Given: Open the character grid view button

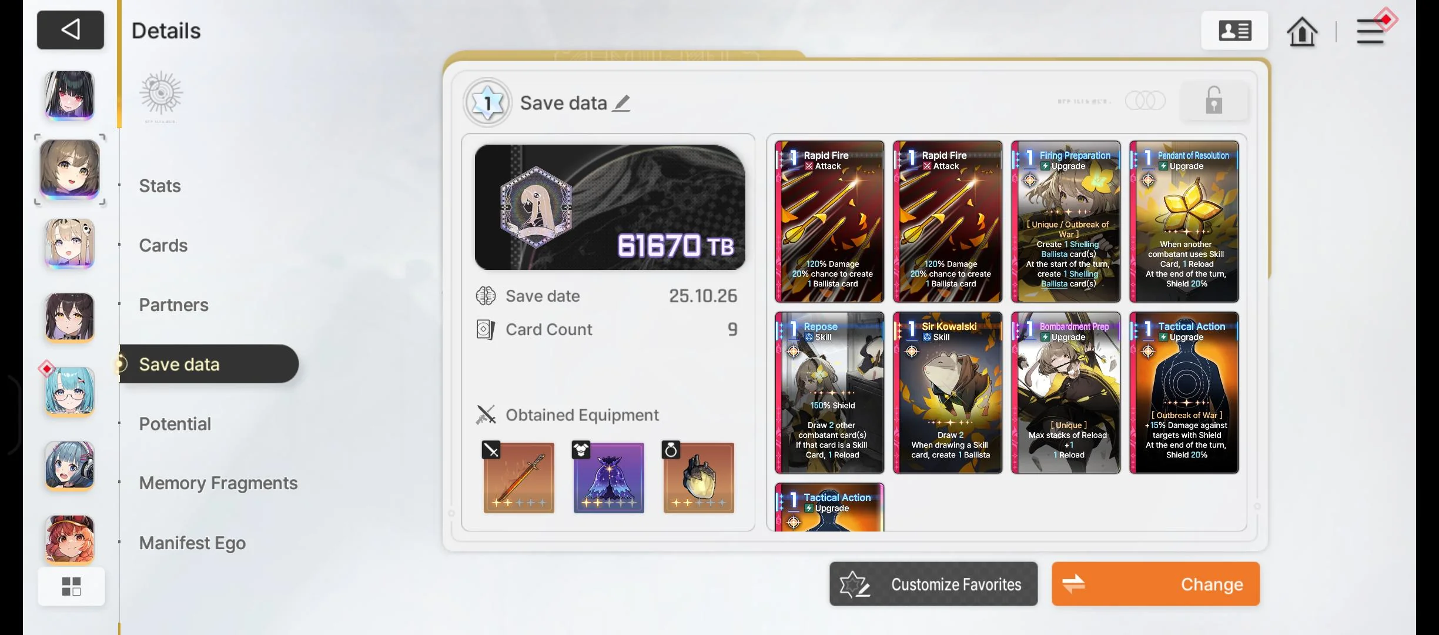Looking at the screenshot, I should [71, 586].
